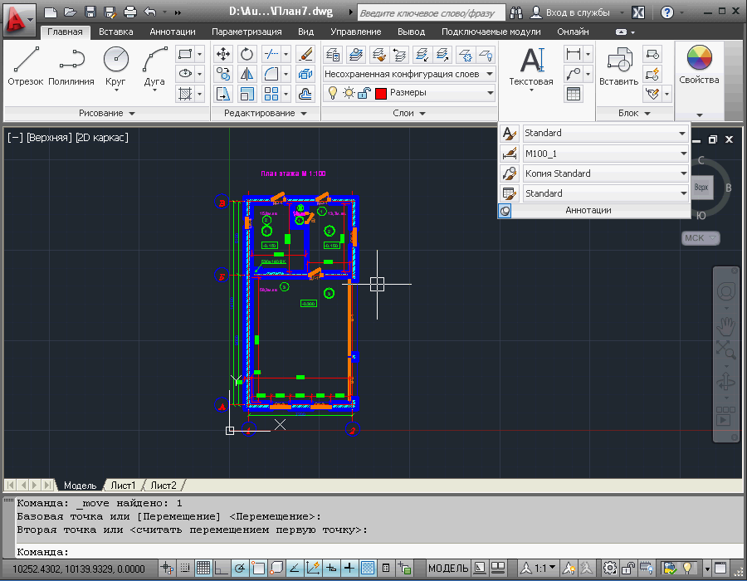Viewport: 747px width, 581px height.
Task: Activate the Trim tool
Action: pyautogui.click(x=271, y=54)
